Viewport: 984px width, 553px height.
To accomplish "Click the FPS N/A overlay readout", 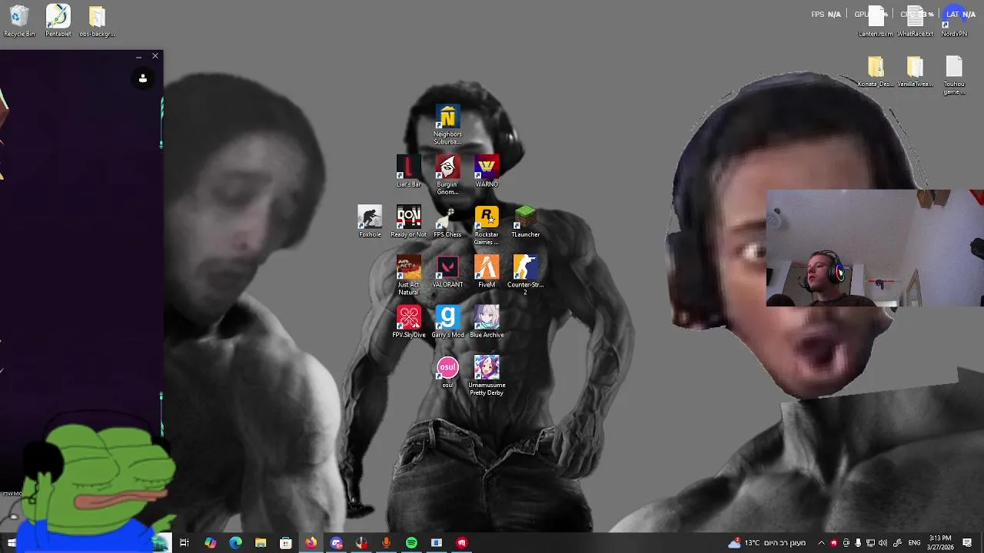I will tap(826, 14).
